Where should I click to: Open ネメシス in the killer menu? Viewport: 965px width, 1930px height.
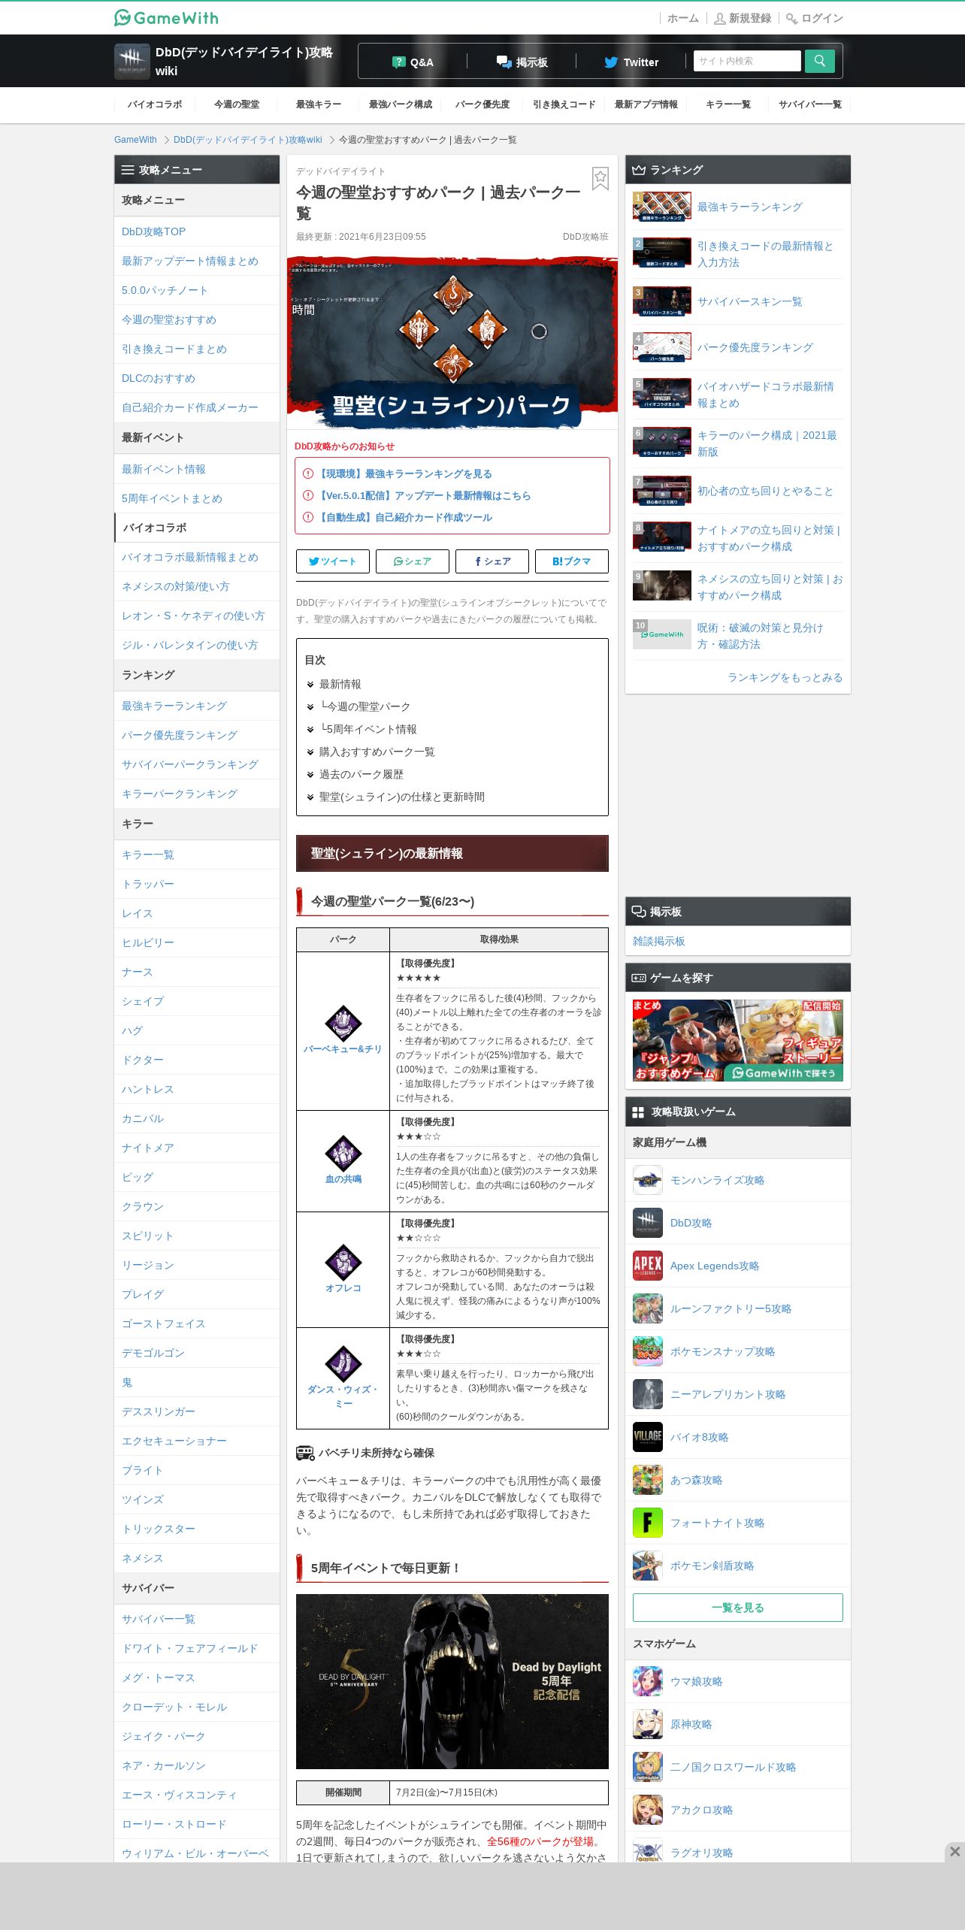pos(142,1558)
